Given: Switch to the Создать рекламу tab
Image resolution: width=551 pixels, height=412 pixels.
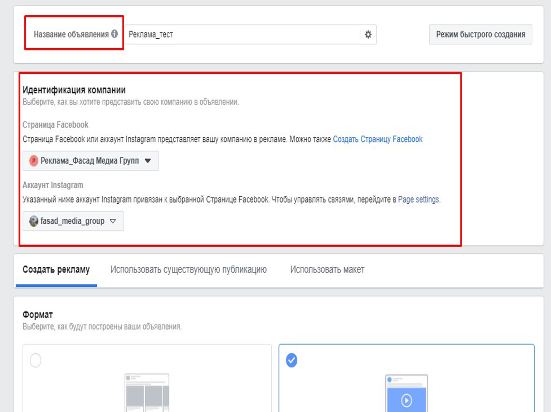Looking at the screenshot, I should pos(56,270).
